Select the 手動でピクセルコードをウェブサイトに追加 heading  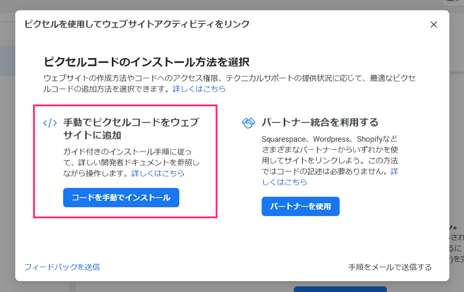[130, 129]
